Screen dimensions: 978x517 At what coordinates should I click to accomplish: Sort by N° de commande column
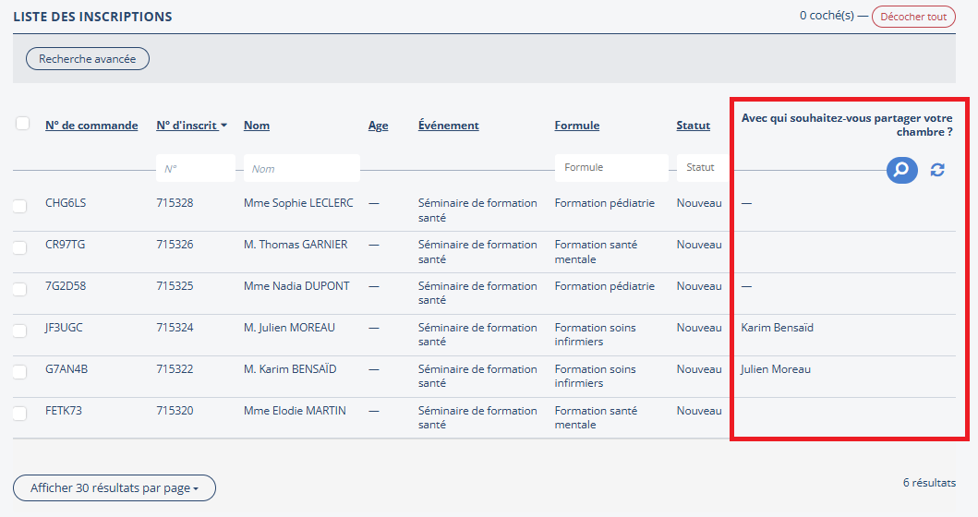click(91, 126)
